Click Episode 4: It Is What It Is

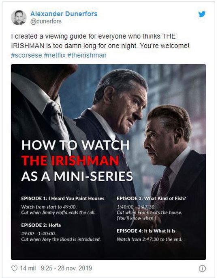pyautogui.click(x=146, y=231)
